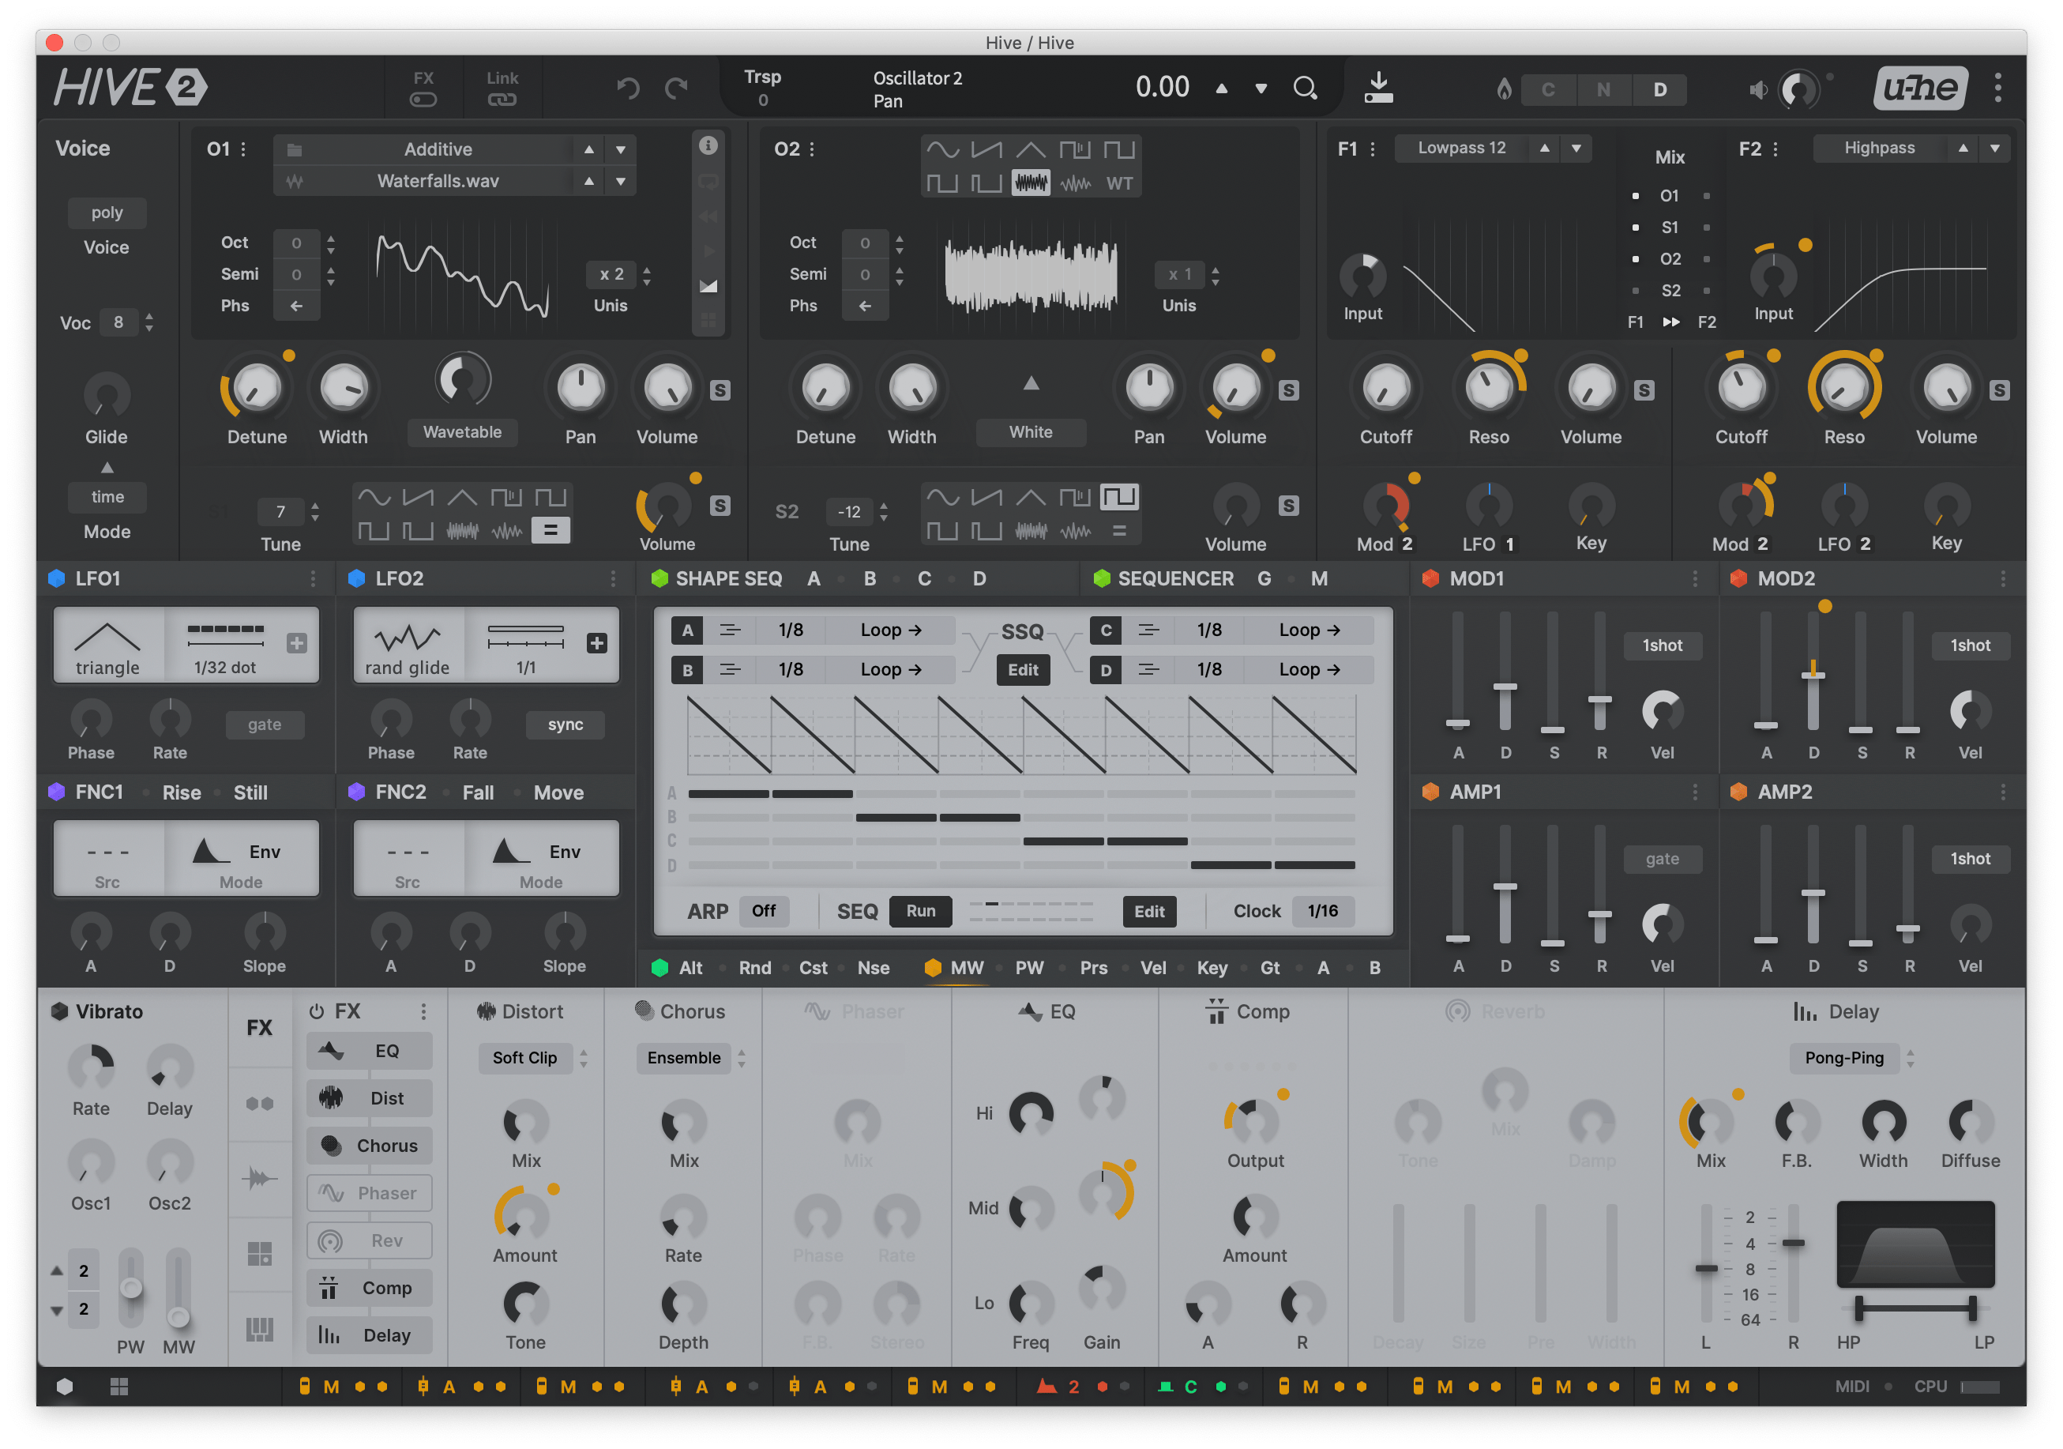The width and height of the screenshot is (2063, 1449).
Task: Open Additive oscillator mode dropdown
Action: tap(438, 149)
